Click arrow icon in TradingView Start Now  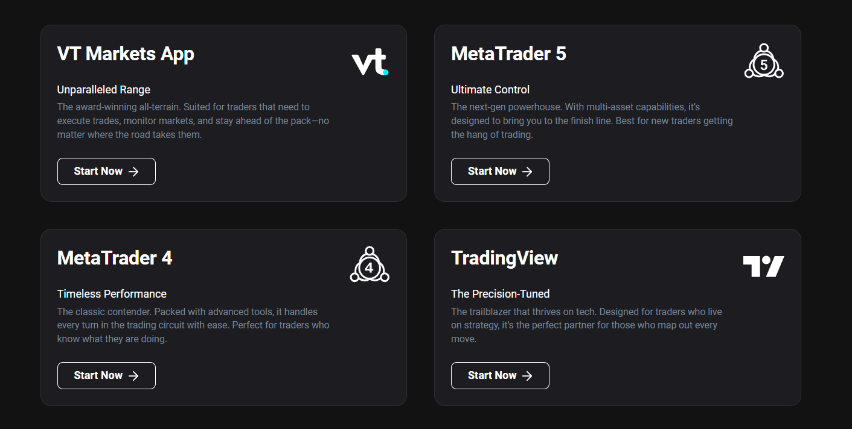527,376
